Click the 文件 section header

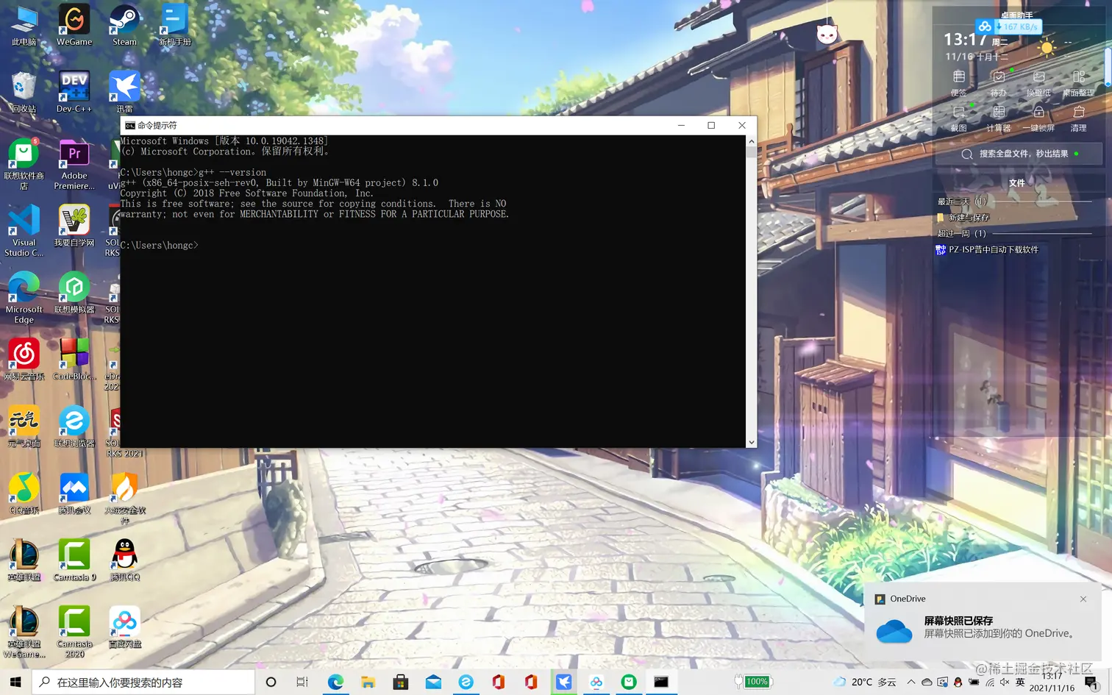tap(1017, 183)
